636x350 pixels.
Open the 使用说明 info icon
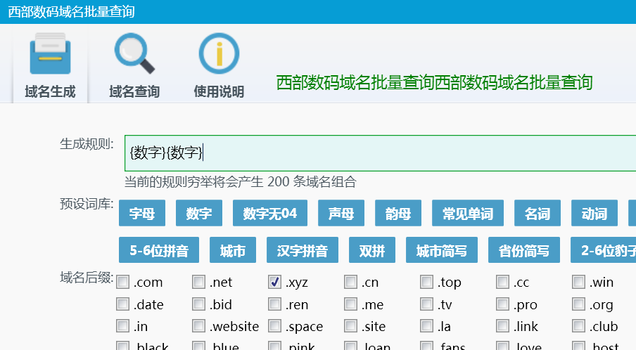(219, 55)
